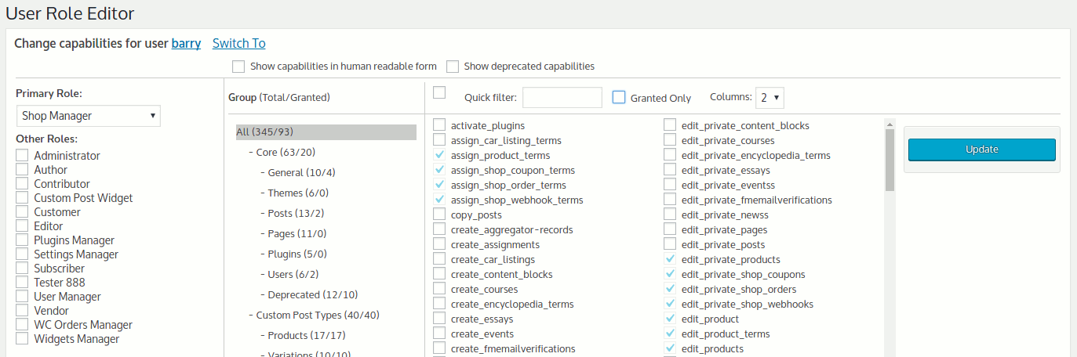This screenshot has height=357, width=1077.
Task: Open the Primary Role dropdown
Action: point(88,116)
